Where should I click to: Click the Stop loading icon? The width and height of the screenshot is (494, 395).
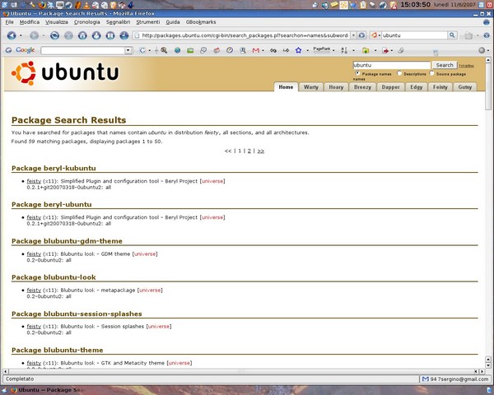(x=68, y=35)
